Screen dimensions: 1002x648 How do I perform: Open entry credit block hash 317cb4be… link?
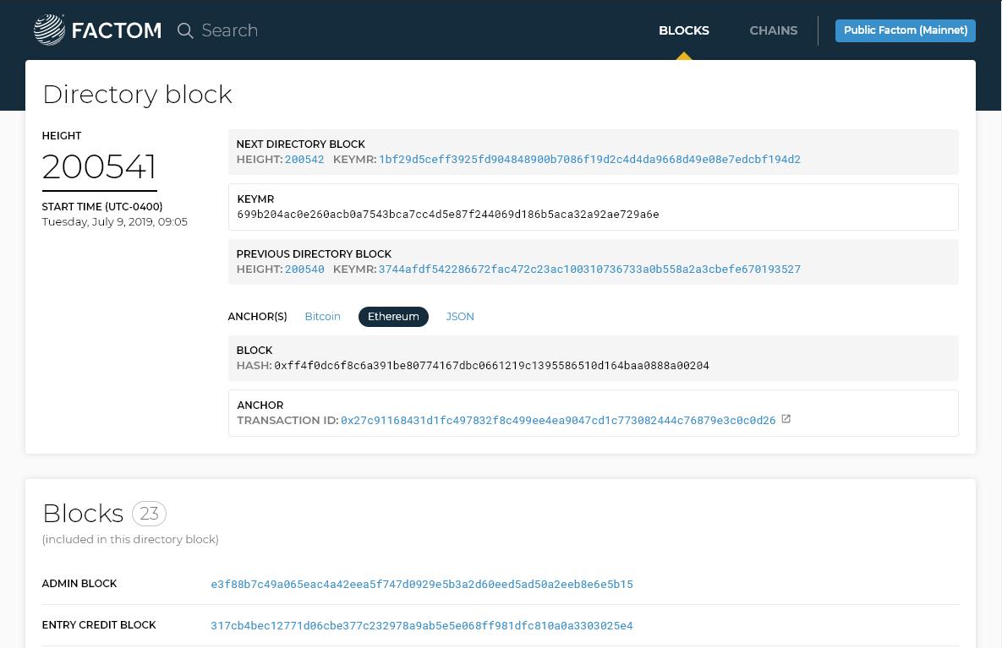click(x=422, y=625)
